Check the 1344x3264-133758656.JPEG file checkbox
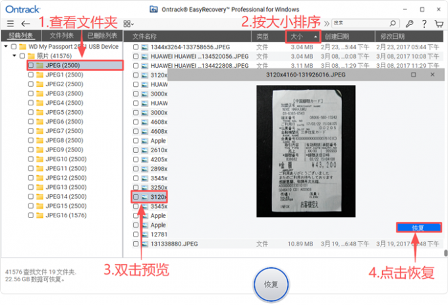 (136, 47)
